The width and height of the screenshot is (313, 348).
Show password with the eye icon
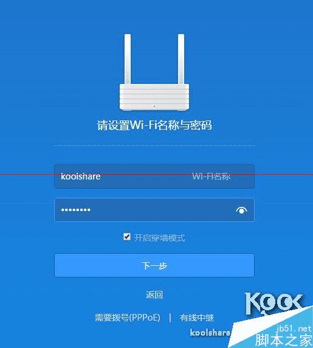(241, 210)
